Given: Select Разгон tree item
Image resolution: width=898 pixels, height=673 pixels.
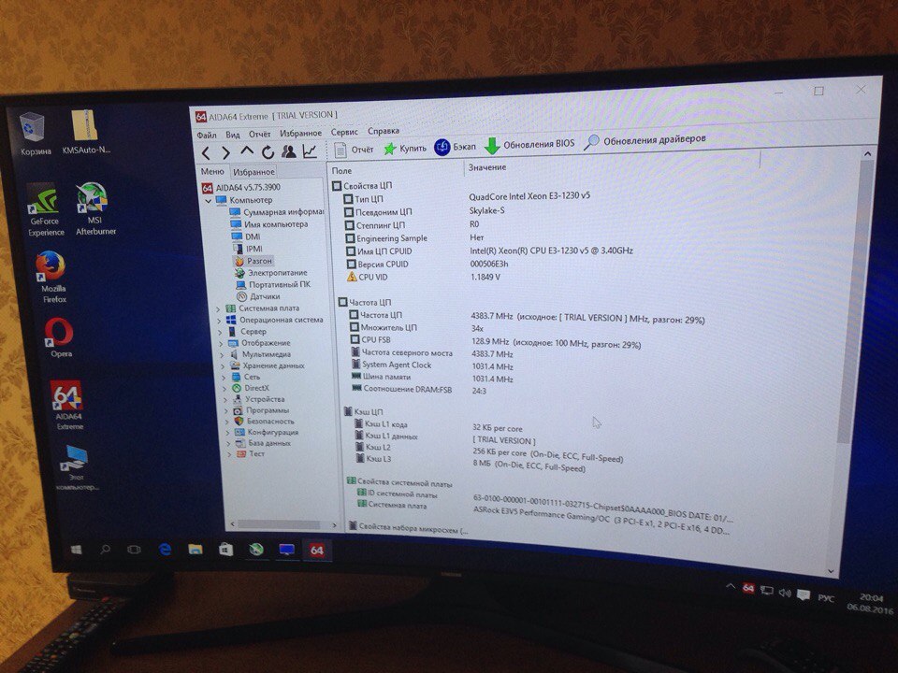Looking at the screenshot, I should pos(253,261).
